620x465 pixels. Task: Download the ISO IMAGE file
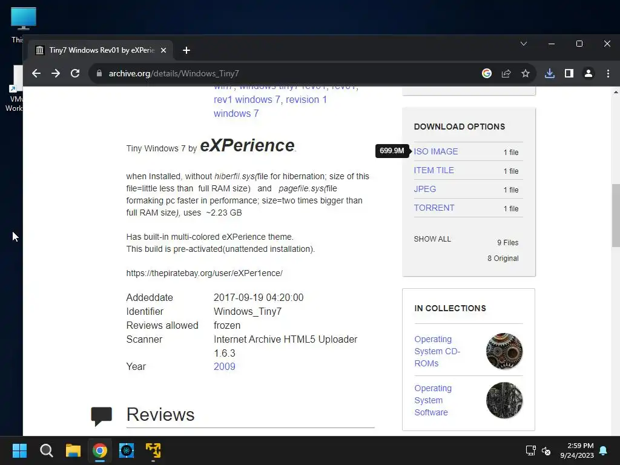click(x=436, y=151)
